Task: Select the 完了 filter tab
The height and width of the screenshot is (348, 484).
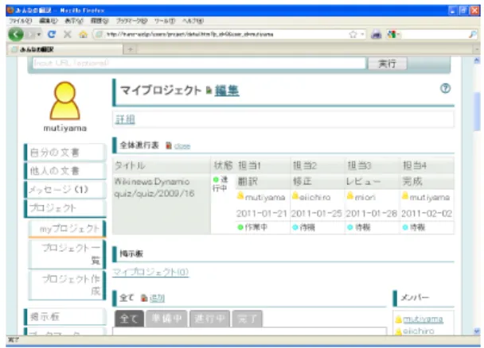Action: (x=248, y=319)
